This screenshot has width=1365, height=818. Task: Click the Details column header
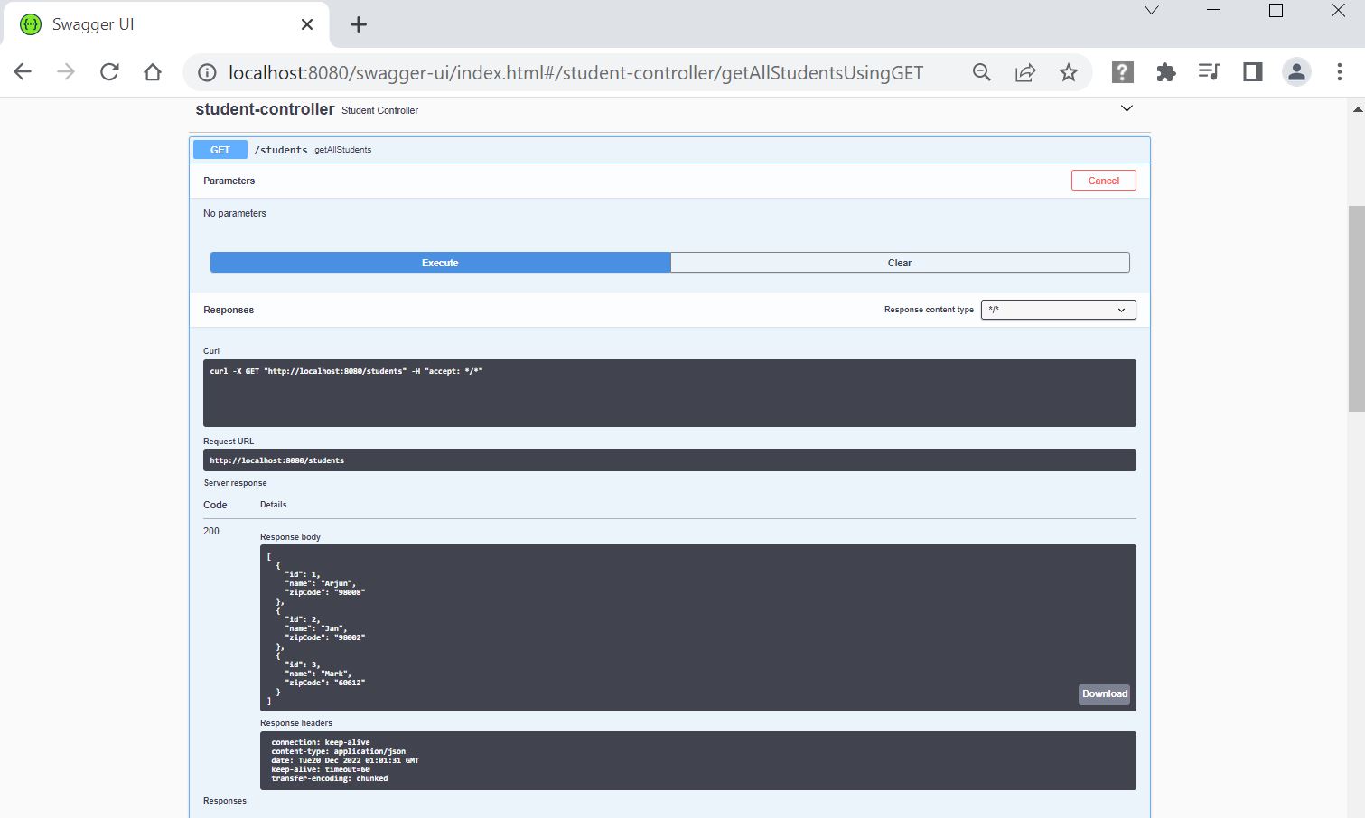(x=274, y=505)
